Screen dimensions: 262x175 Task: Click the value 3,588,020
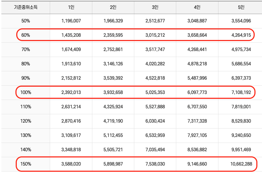pyautogui.click(x=71, y=164)
